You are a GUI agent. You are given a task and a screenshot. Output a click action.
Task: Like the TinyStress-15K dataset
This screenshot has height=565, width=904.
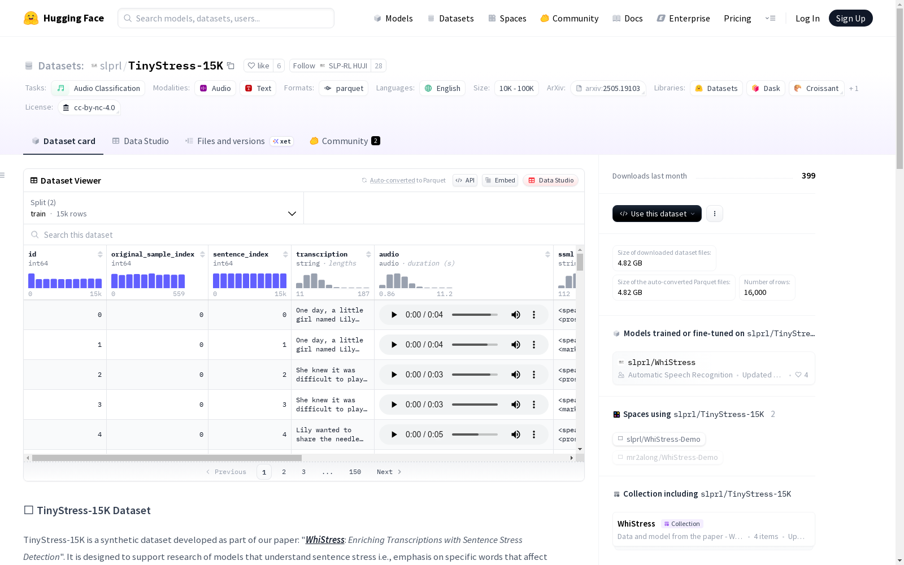pos(258,66)
